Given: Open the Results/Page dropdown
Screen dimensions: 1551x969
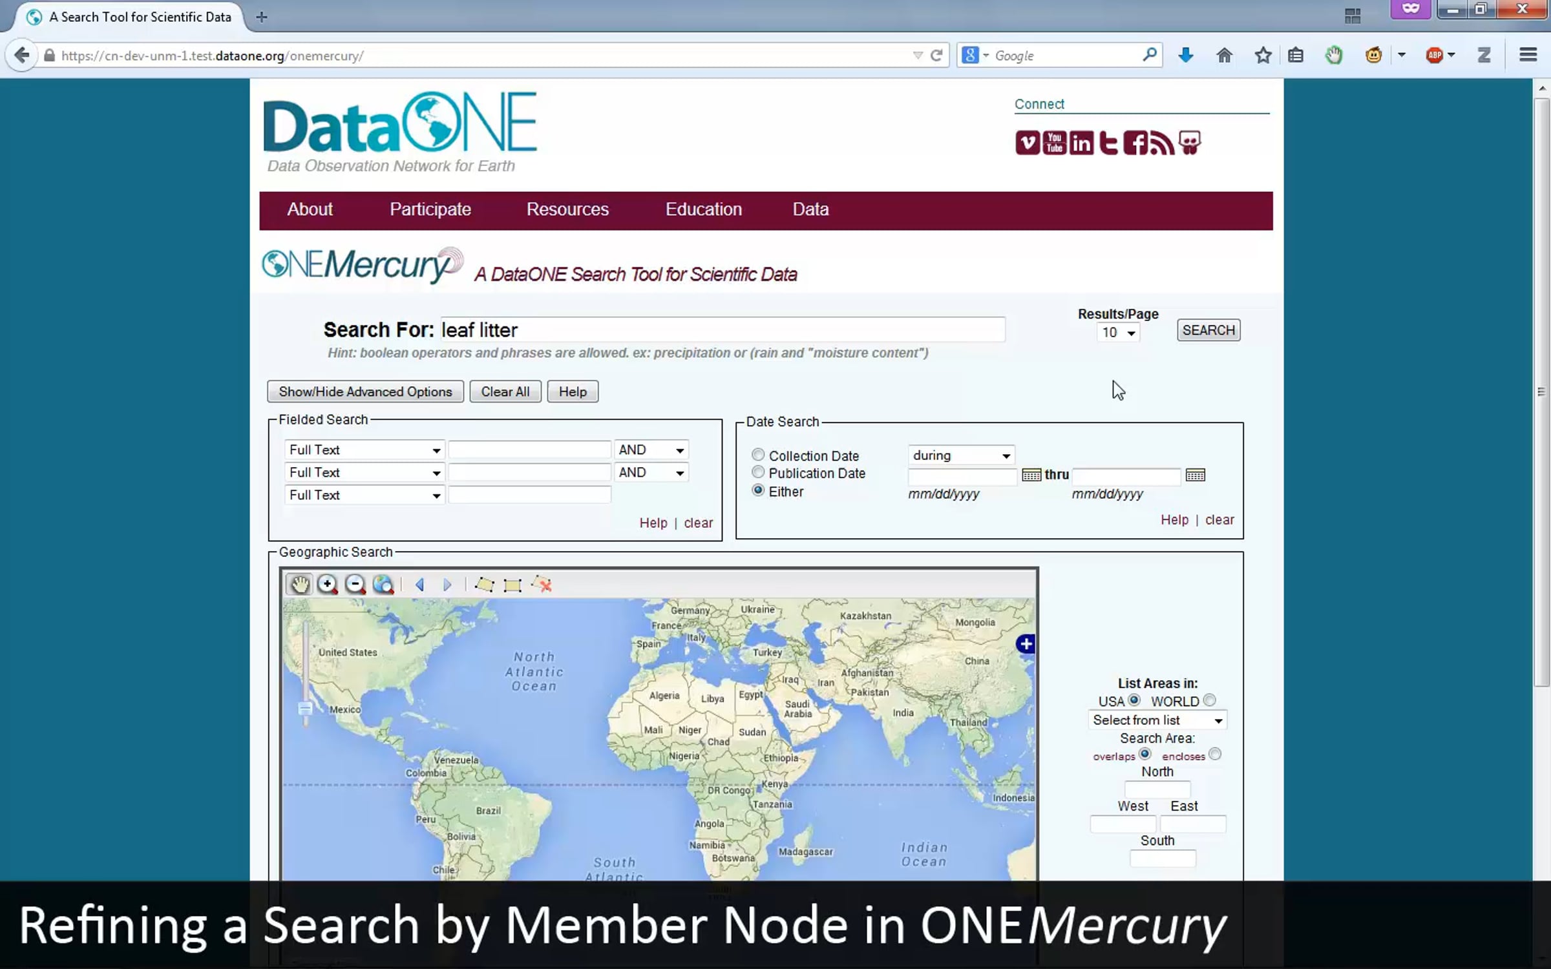Looking at the screenshot, I should [x=1119, y=333].
